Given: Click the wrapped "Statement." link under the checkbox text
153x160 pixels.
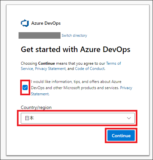Looking at the screenshot, I should point(40,94).
